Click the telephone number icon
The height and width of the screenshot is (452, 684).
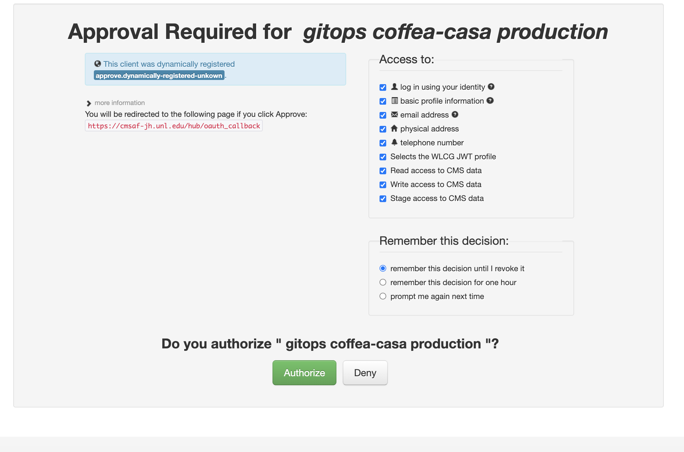tap(395, 142)
